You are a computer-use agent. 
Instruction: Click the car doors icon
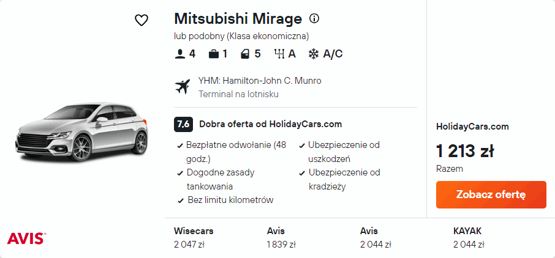tap(245, 54)
